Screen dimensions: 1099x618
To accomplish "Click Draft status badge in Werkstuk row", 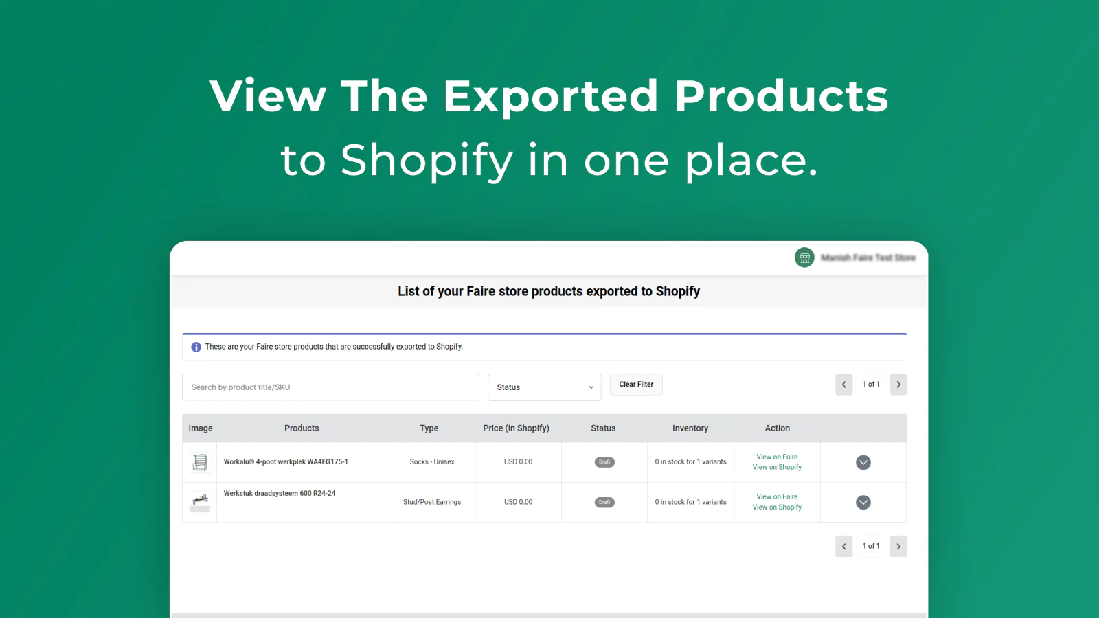I will click(604, 502).
